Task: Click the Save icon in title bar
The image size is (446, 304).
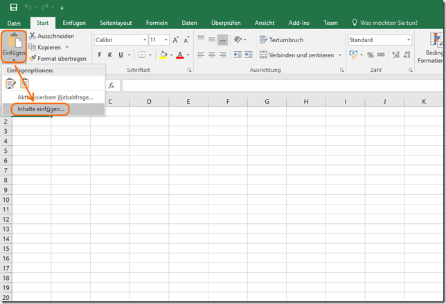Action: pyautogui.click(x=14, y=7)
